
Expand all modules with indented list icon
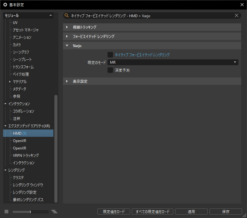54,212
